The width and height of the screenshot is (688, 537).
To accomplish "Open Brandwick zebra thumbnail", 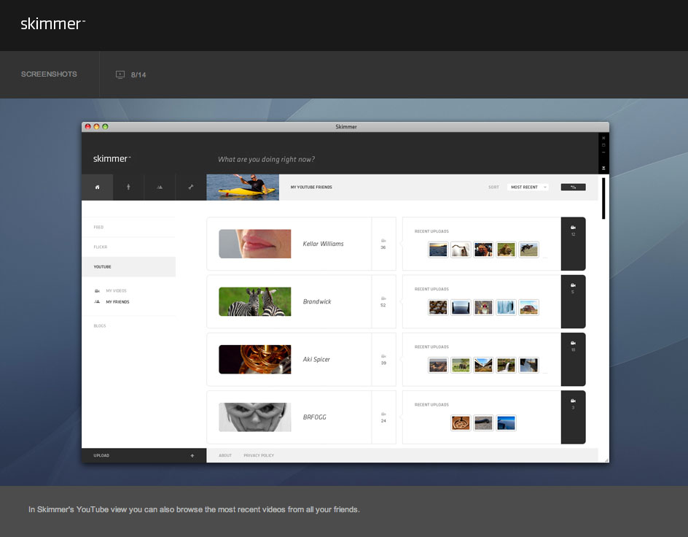I will 255,301.
